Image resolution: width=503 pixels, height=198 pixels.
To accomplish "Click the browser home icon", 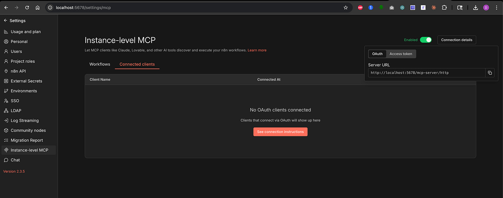I will (x=38, y=8).
